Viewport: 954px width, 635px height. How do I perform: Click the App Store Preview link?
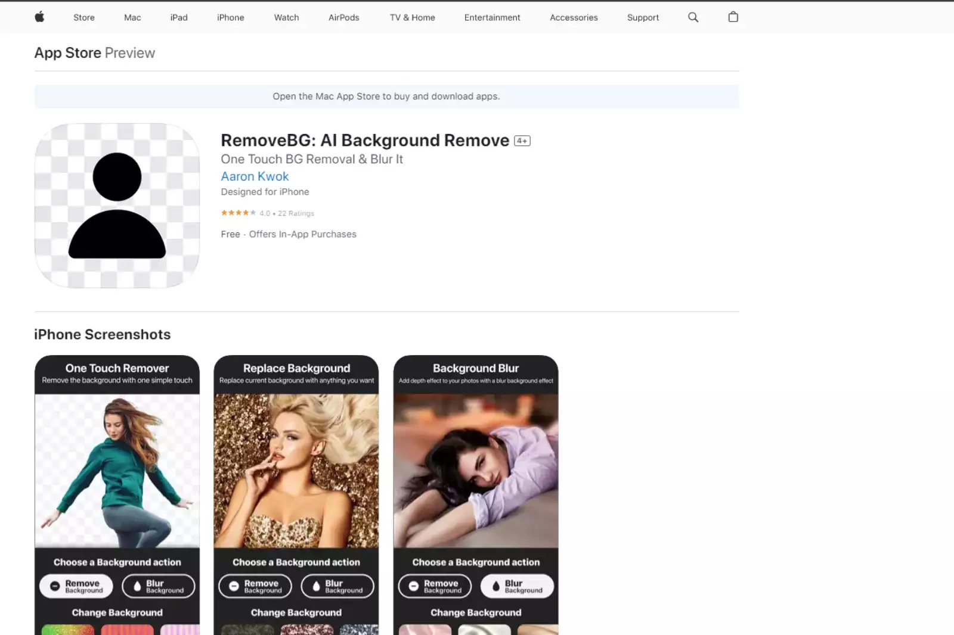(67, 52)
